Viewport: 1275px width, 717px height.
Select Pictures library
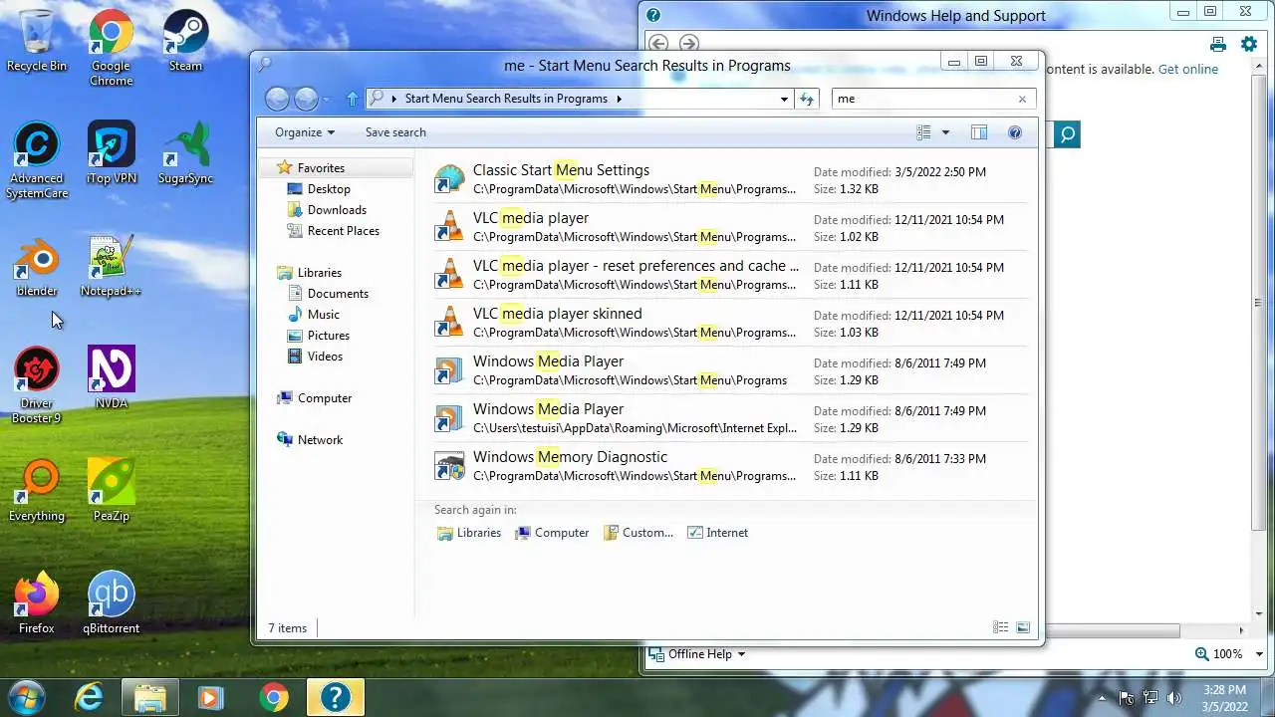coord(318,336)
